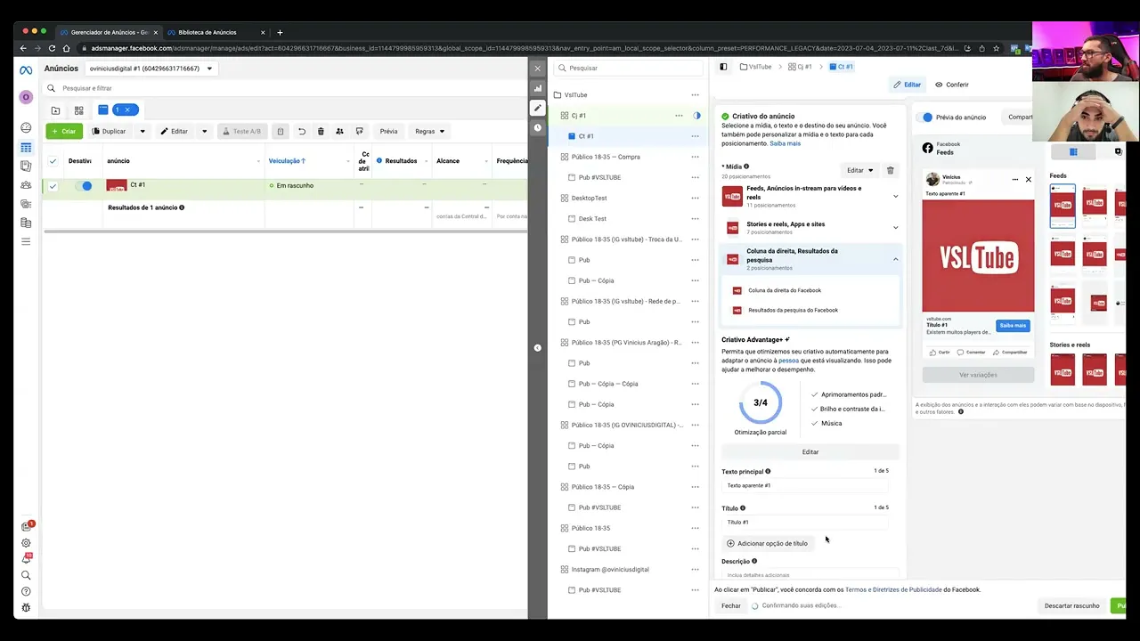Go to the VslTube breadcrumb

tap(755, 67)
